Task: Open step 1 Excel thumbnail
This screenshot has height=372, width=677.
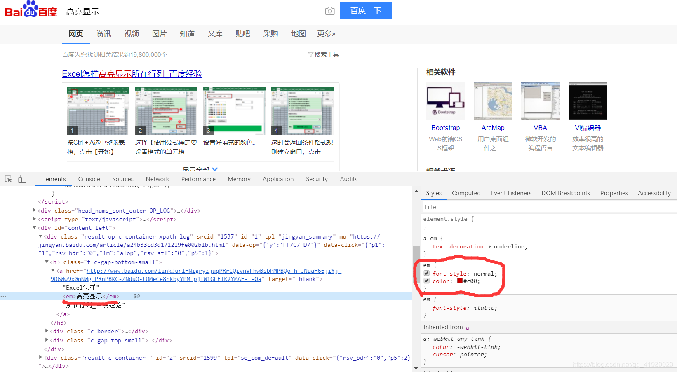Action: (98, 111)
